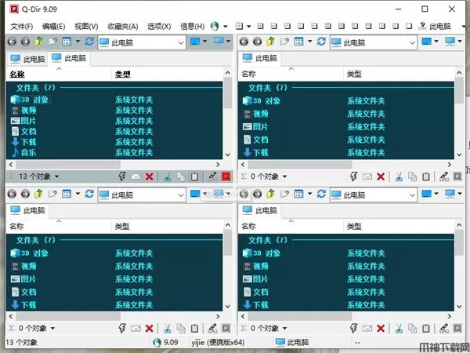Expand address combo box in bottom-left pane
470x353 pixels.
[x=181, y=195]
